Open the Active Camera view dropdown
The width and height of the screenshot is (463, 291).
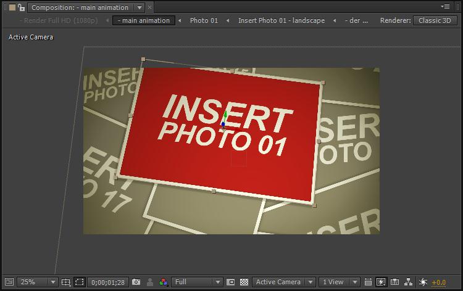(x=284, y=282)
